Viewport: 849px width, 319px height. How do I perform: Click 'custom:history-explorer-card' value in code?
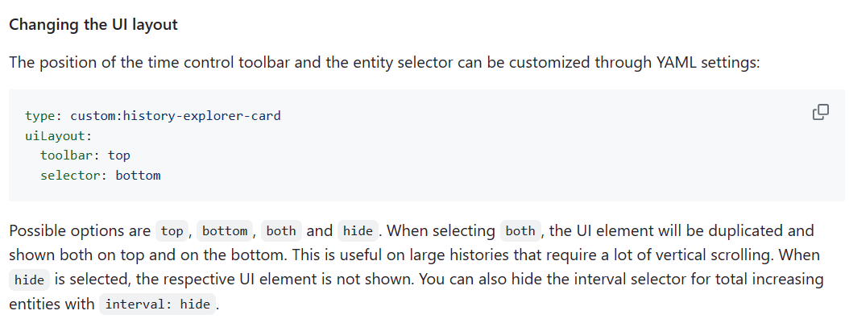(176, 116)
